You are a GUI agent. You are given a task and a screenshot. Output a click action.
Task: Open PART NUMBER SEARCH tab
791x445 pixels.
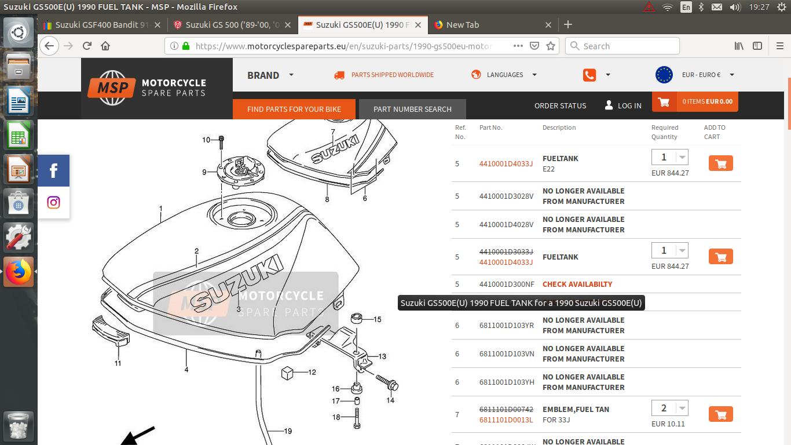[x=412, y=109]
